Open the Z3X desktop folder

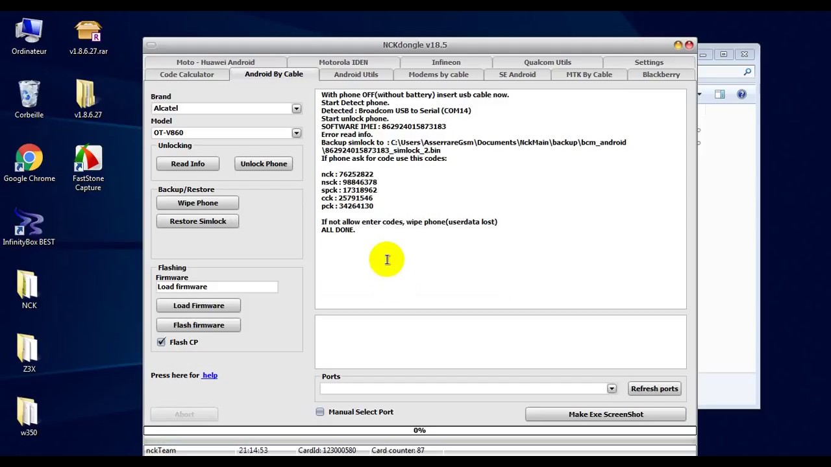tap(29, 353)
